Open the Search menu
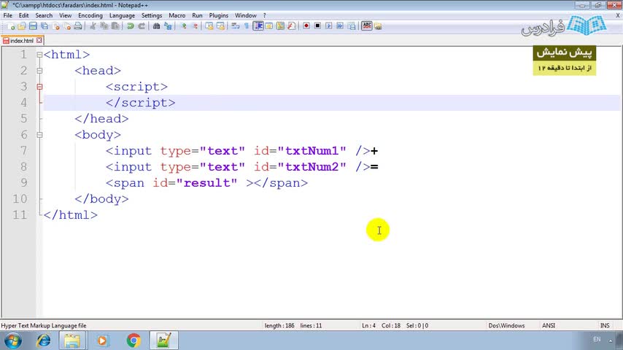Screen dimensions: 623x350 point(44,15)
